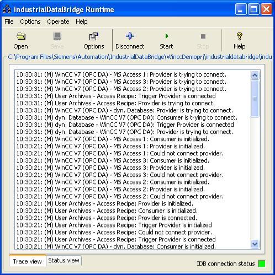The height and width of the screenshot is (275, 275).
Task: Click the configuration file path text
Action: pyautogui.click(x=140, y=57)
